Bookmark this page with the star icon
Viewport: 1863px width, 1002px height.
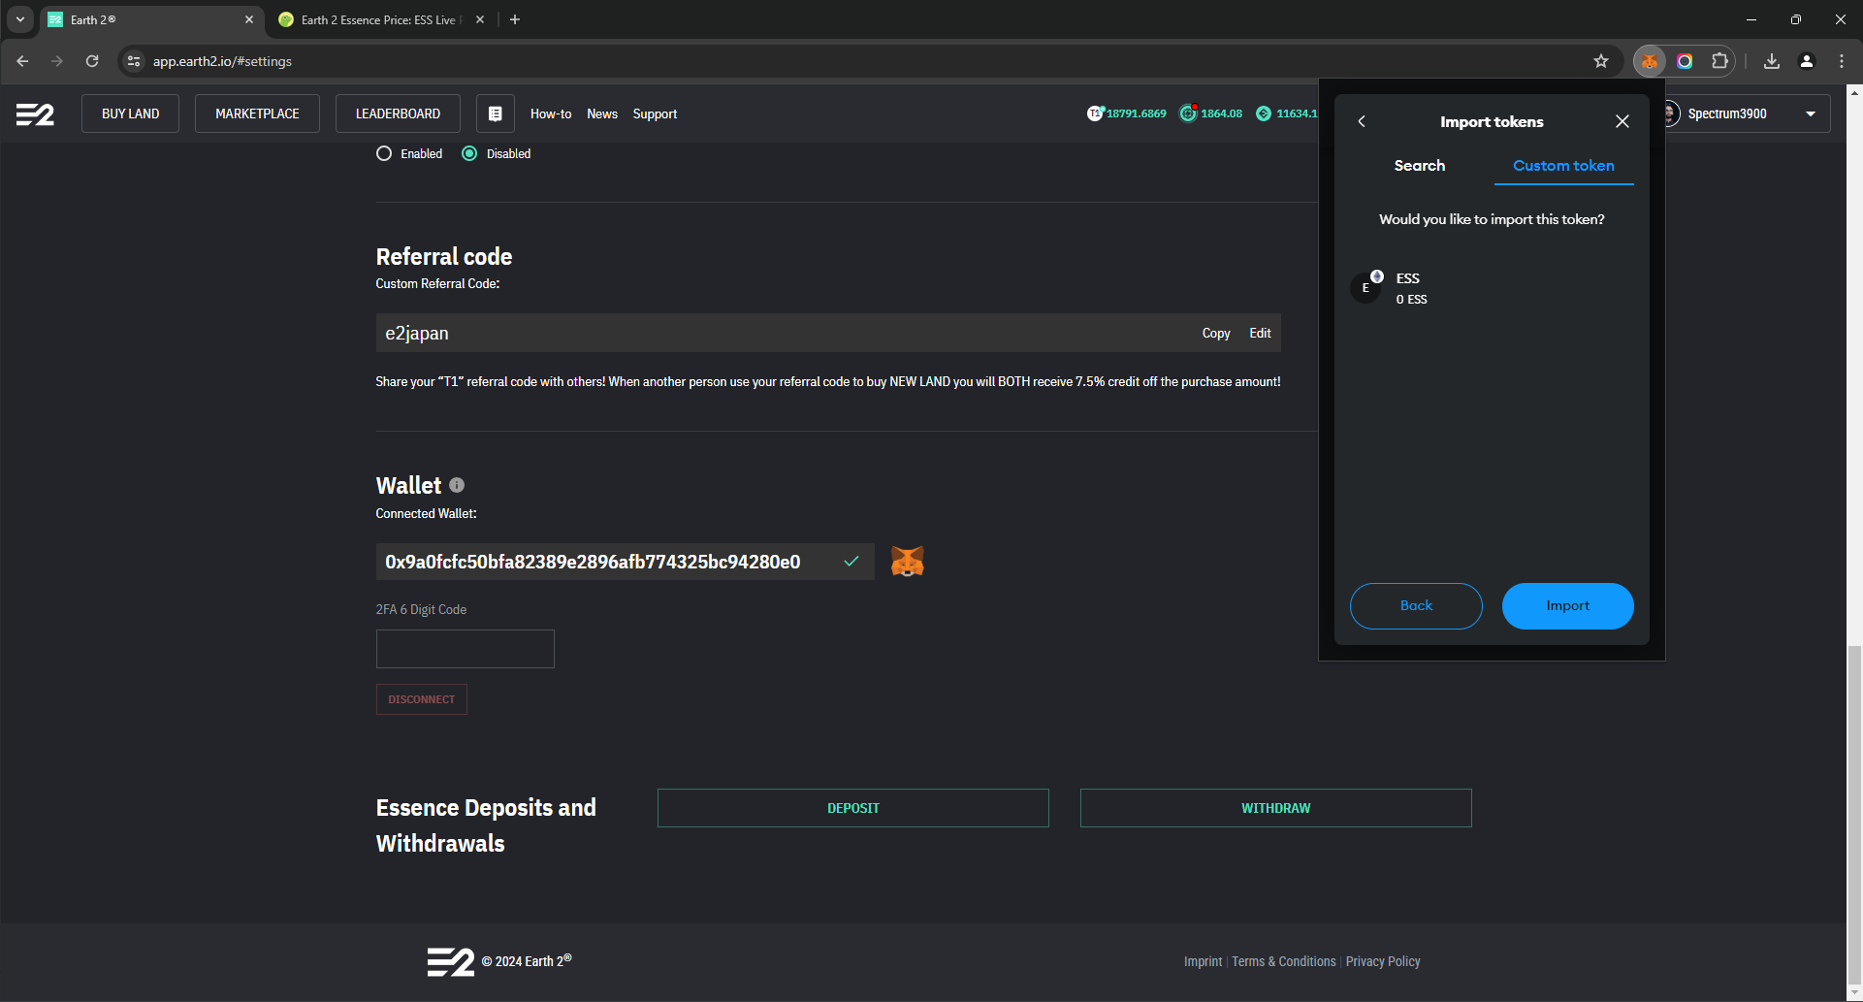(x=1600, y=61)
